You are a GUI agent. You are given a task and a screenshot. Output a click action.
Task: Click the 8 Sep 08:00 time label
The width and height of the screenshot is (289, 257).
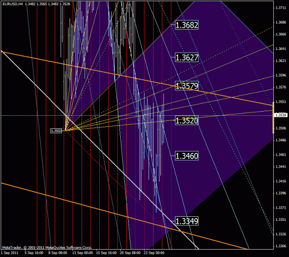pos(58,253)
